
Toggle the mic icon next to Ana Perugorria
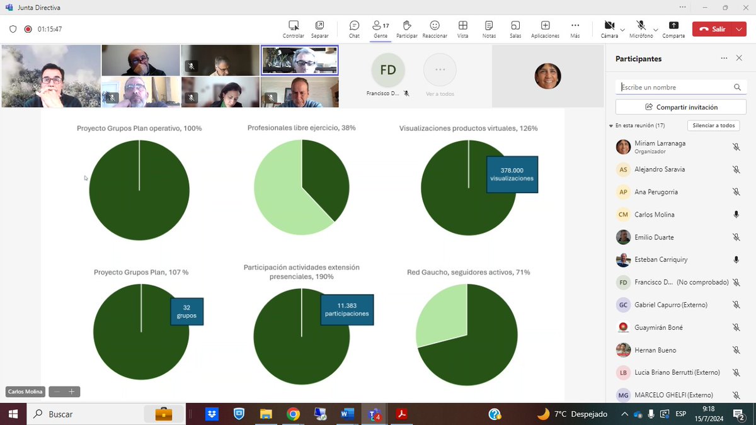tap(736, 192)
